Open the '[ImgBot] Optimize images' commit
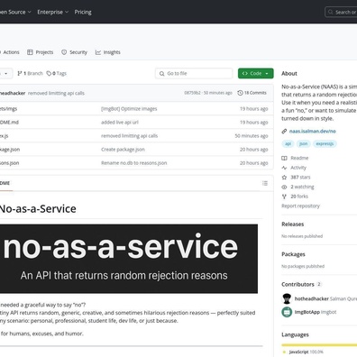This screenshot has height=357, width=357. click(129, 109)
